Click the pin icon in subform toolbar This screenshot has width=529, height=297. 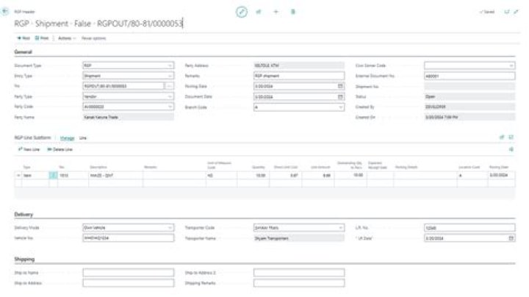(x=511, y=149)
